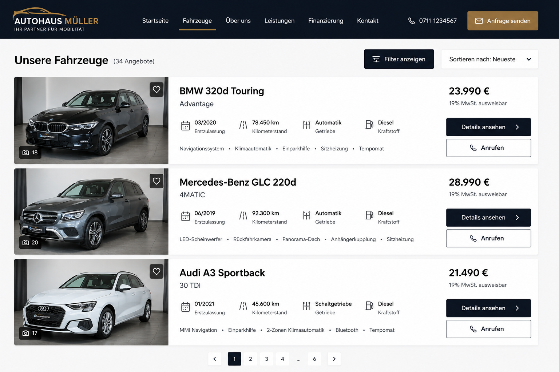Click the calendar icon beside 01/2021
559x372 pixels.
186,307
